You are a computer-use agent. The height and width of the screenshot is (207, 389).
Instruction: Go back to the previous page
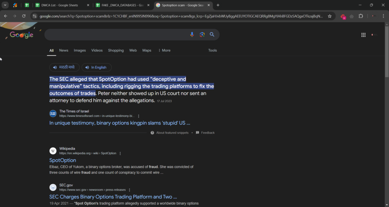tap(5, 16)
